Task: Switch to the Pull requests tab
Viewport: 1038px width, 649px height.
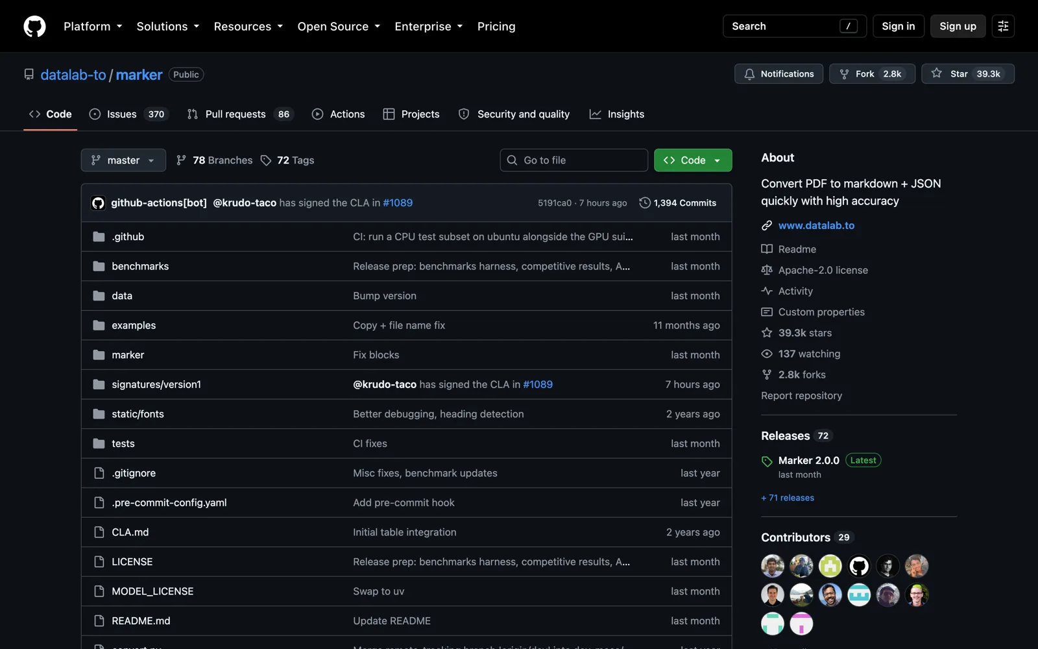Action: (240, 114)
